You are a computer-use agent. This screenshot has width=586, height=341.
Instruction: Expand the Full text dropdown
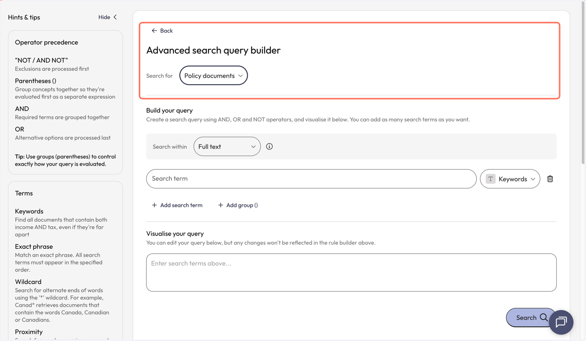click(227, 147)
